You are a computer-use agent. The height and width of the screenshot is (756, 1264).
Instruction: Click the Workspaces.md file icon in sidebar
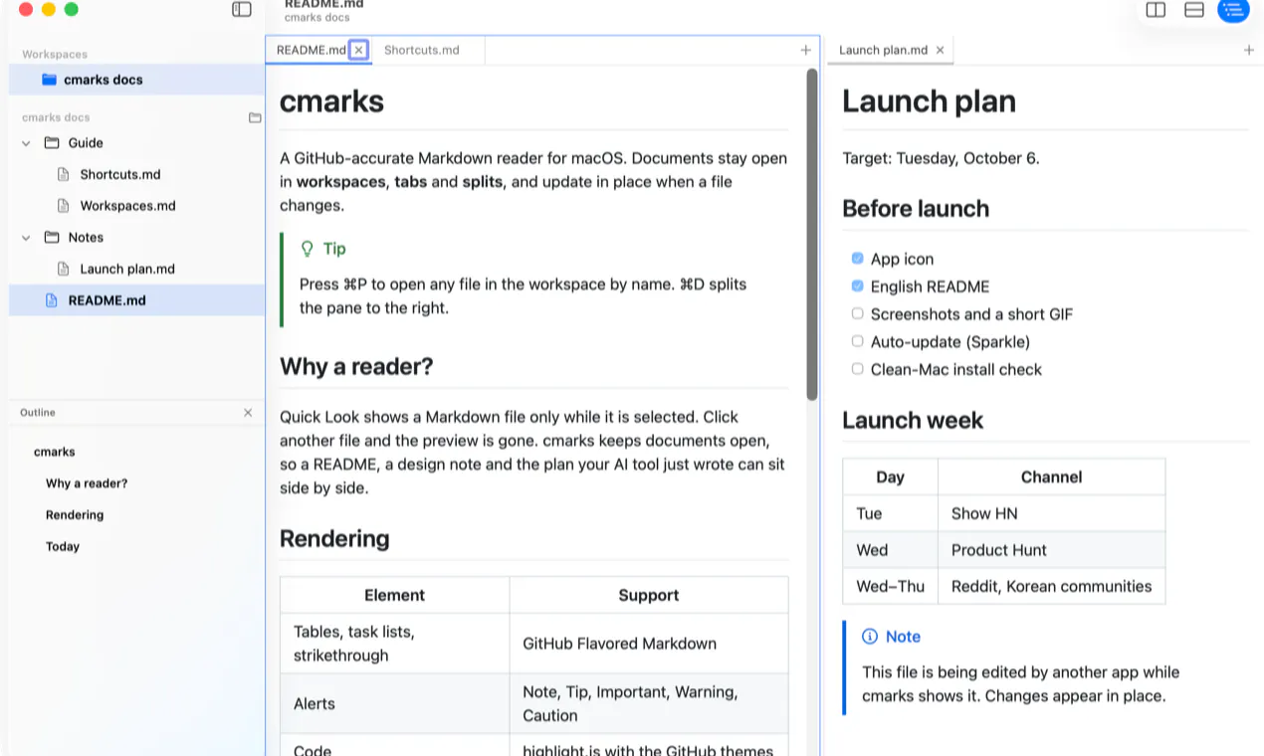click(x=64, y=206)
